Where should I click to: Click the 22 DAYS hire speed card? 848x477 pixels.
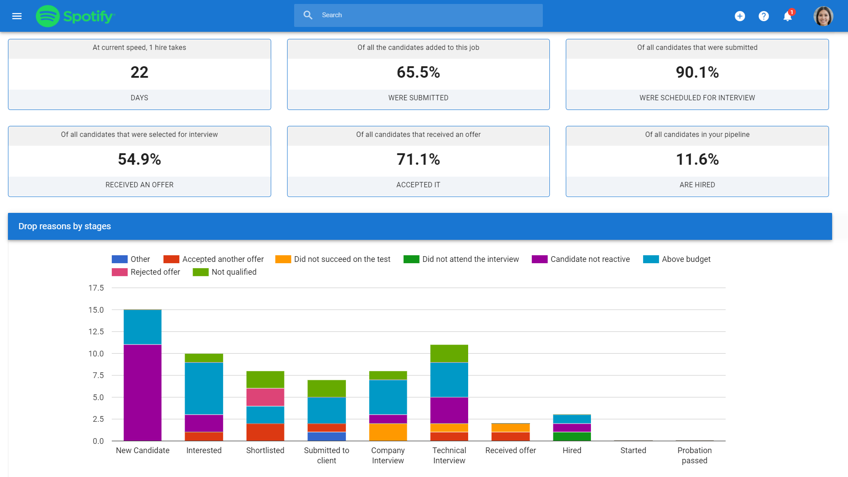(139, 74)
